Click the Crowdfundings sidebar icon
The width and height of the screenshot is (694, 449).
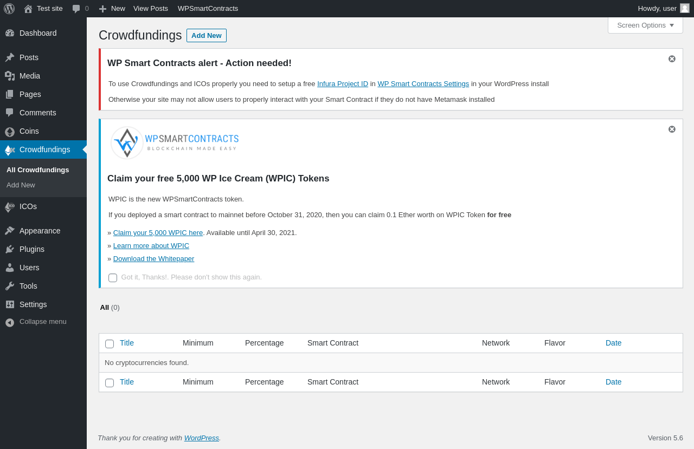tap(10, 150)
